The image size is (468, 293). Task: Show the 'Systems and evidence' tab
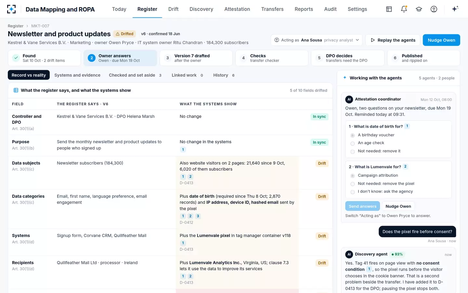tap(77, 75)
